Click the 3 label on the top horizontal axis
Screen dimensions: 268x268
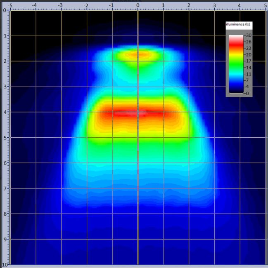214,6
